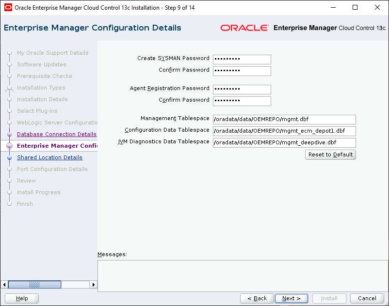This screenshot has width=389, height=306.
Task: Click the Software Updates step label
Action: click(41, 64)
